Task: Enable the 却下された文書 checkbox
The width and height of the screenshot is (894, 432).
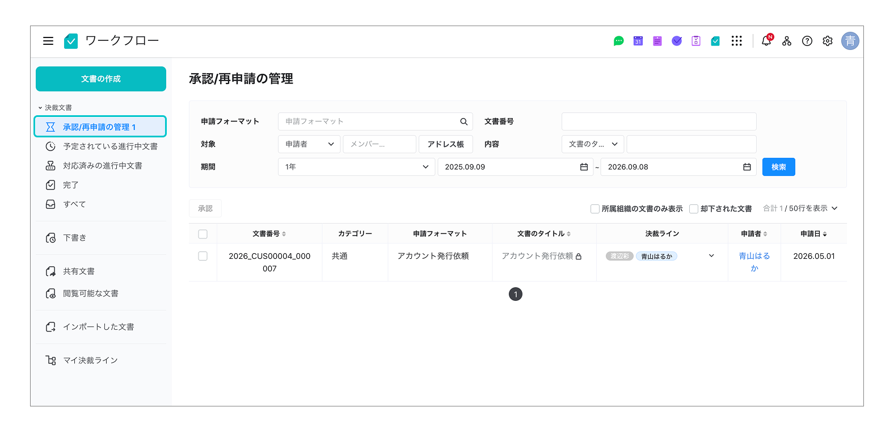Action: point(694,209)
